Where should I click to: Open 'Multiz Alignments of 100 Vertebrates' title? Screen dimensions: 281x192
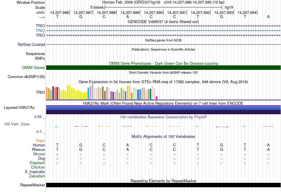pyautogui.click(x=163, y=137)
